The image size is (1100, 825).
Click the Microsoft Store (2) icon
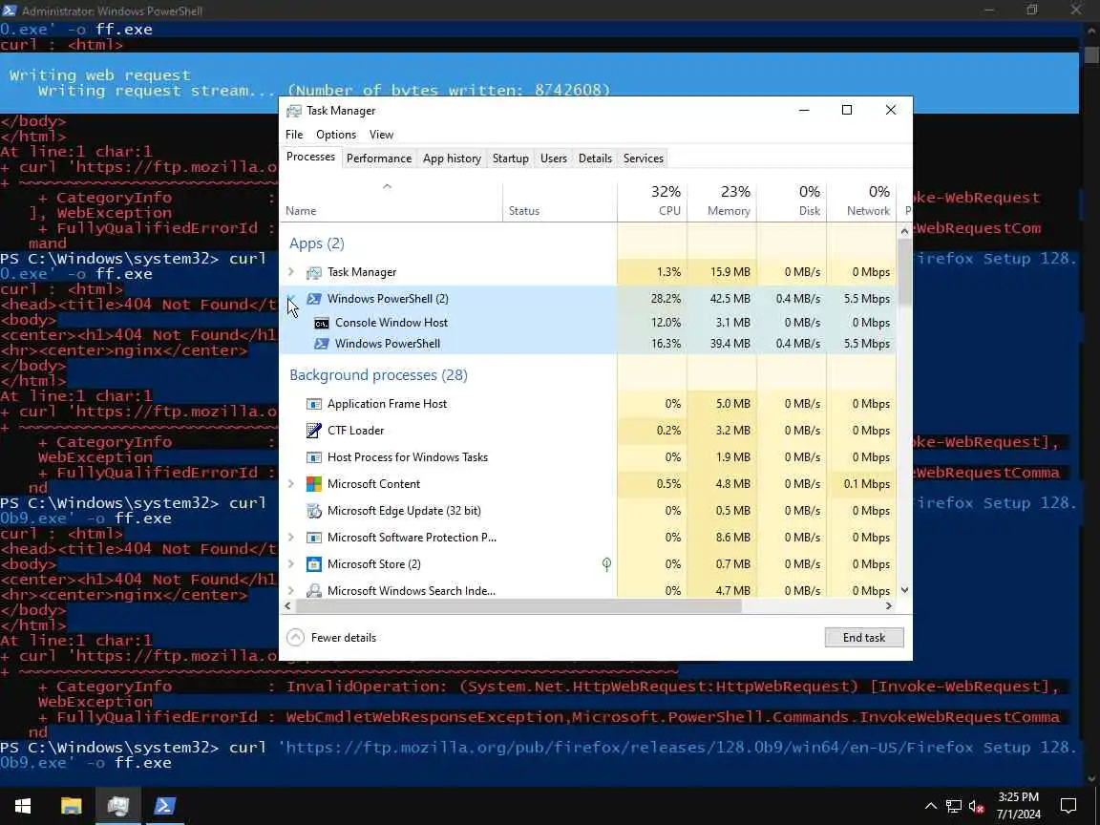pos(314,564)
